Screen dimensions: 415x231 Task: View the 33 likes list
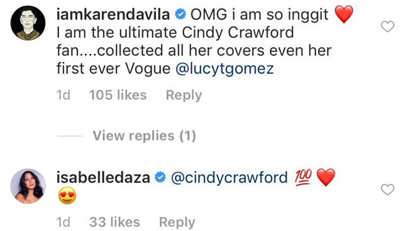point(114,222)
